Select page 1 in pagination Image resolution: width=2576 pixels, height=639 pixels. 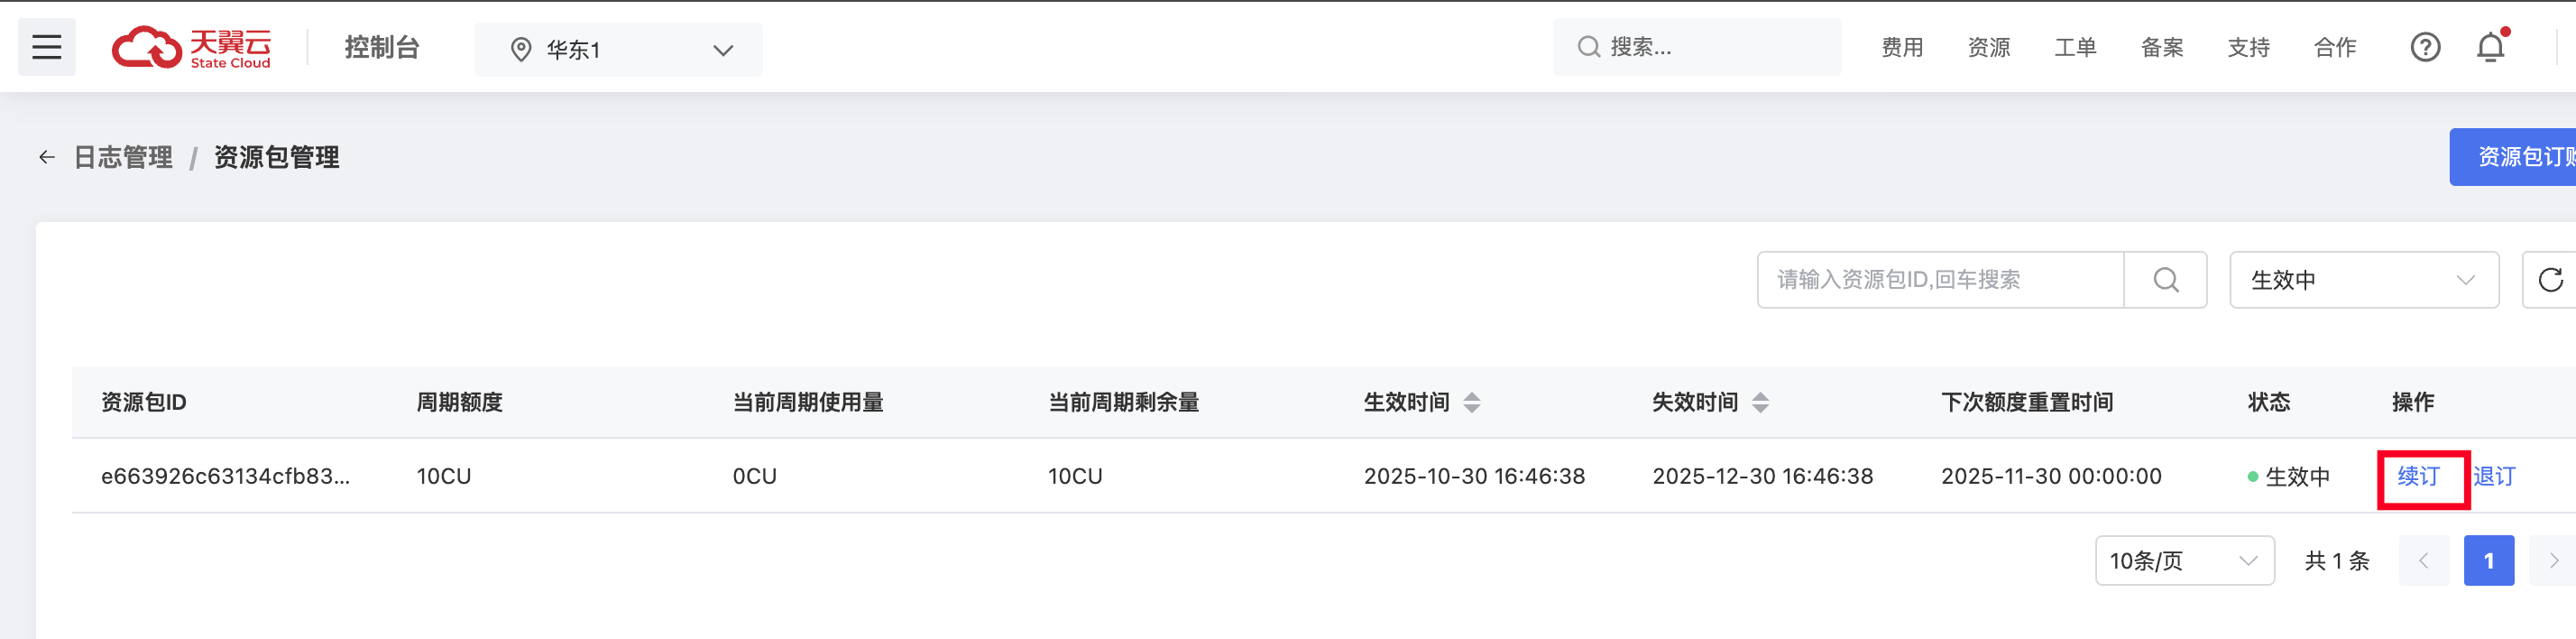point(2488,561)
